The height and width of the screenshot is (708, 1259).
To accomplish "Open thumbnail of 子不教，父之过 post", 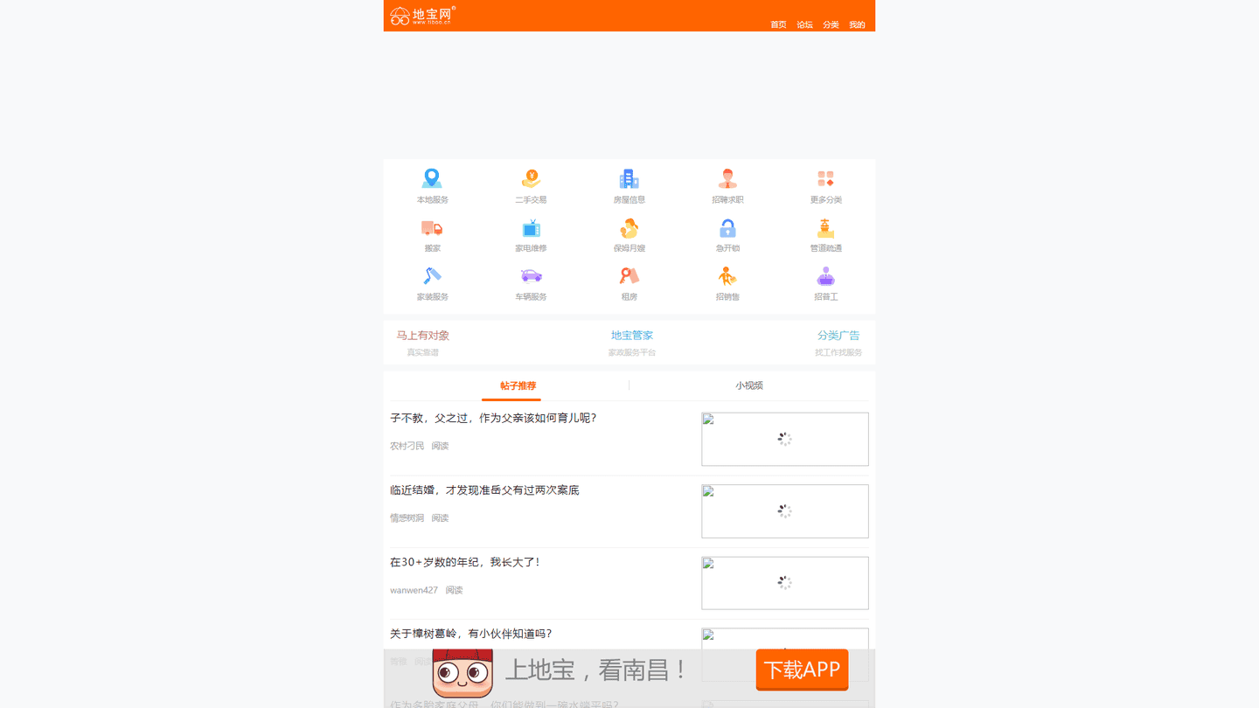I will click(785, 439).
